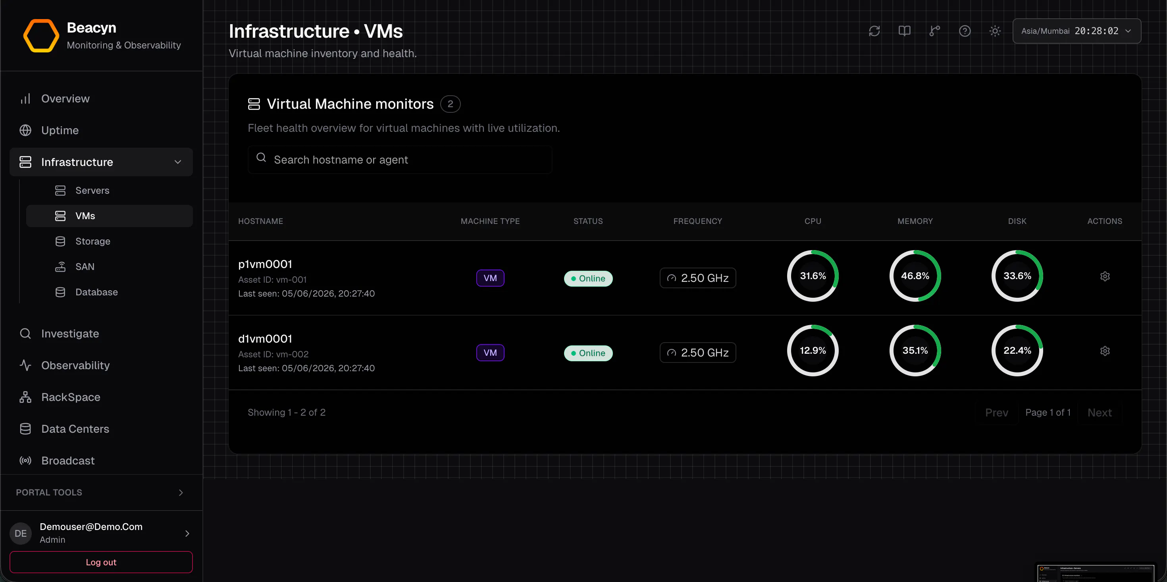1167x582 pixels.
Task: Click the d1vm0001 hostname
Action: (x=265, y=339)
